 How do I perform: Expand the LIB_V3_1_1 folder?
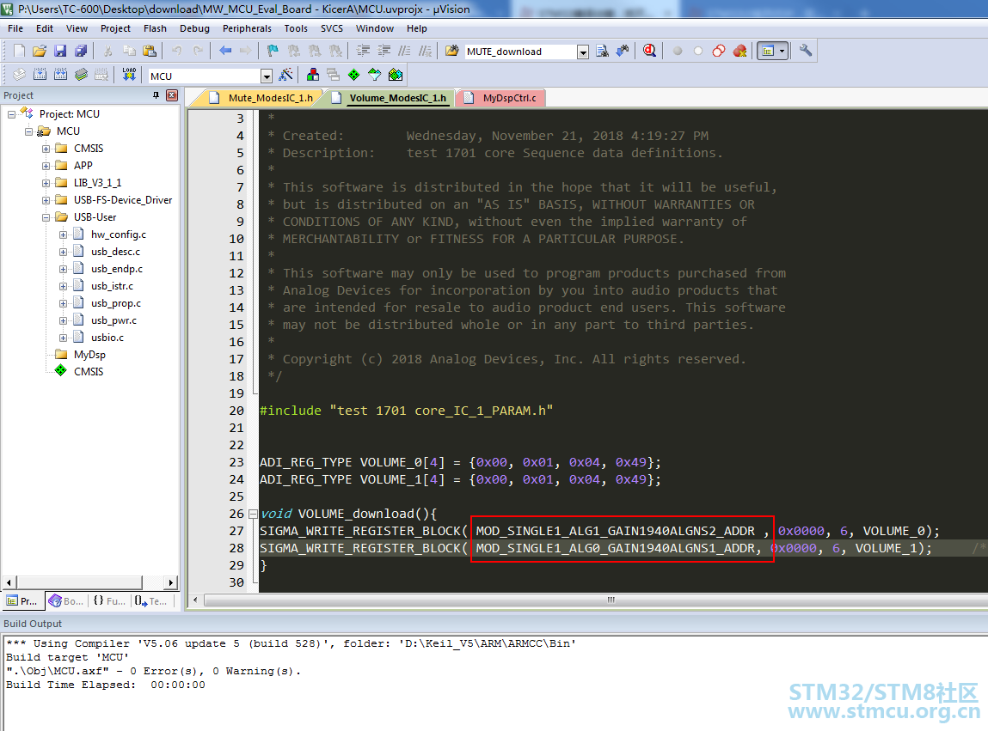[46, 183]
